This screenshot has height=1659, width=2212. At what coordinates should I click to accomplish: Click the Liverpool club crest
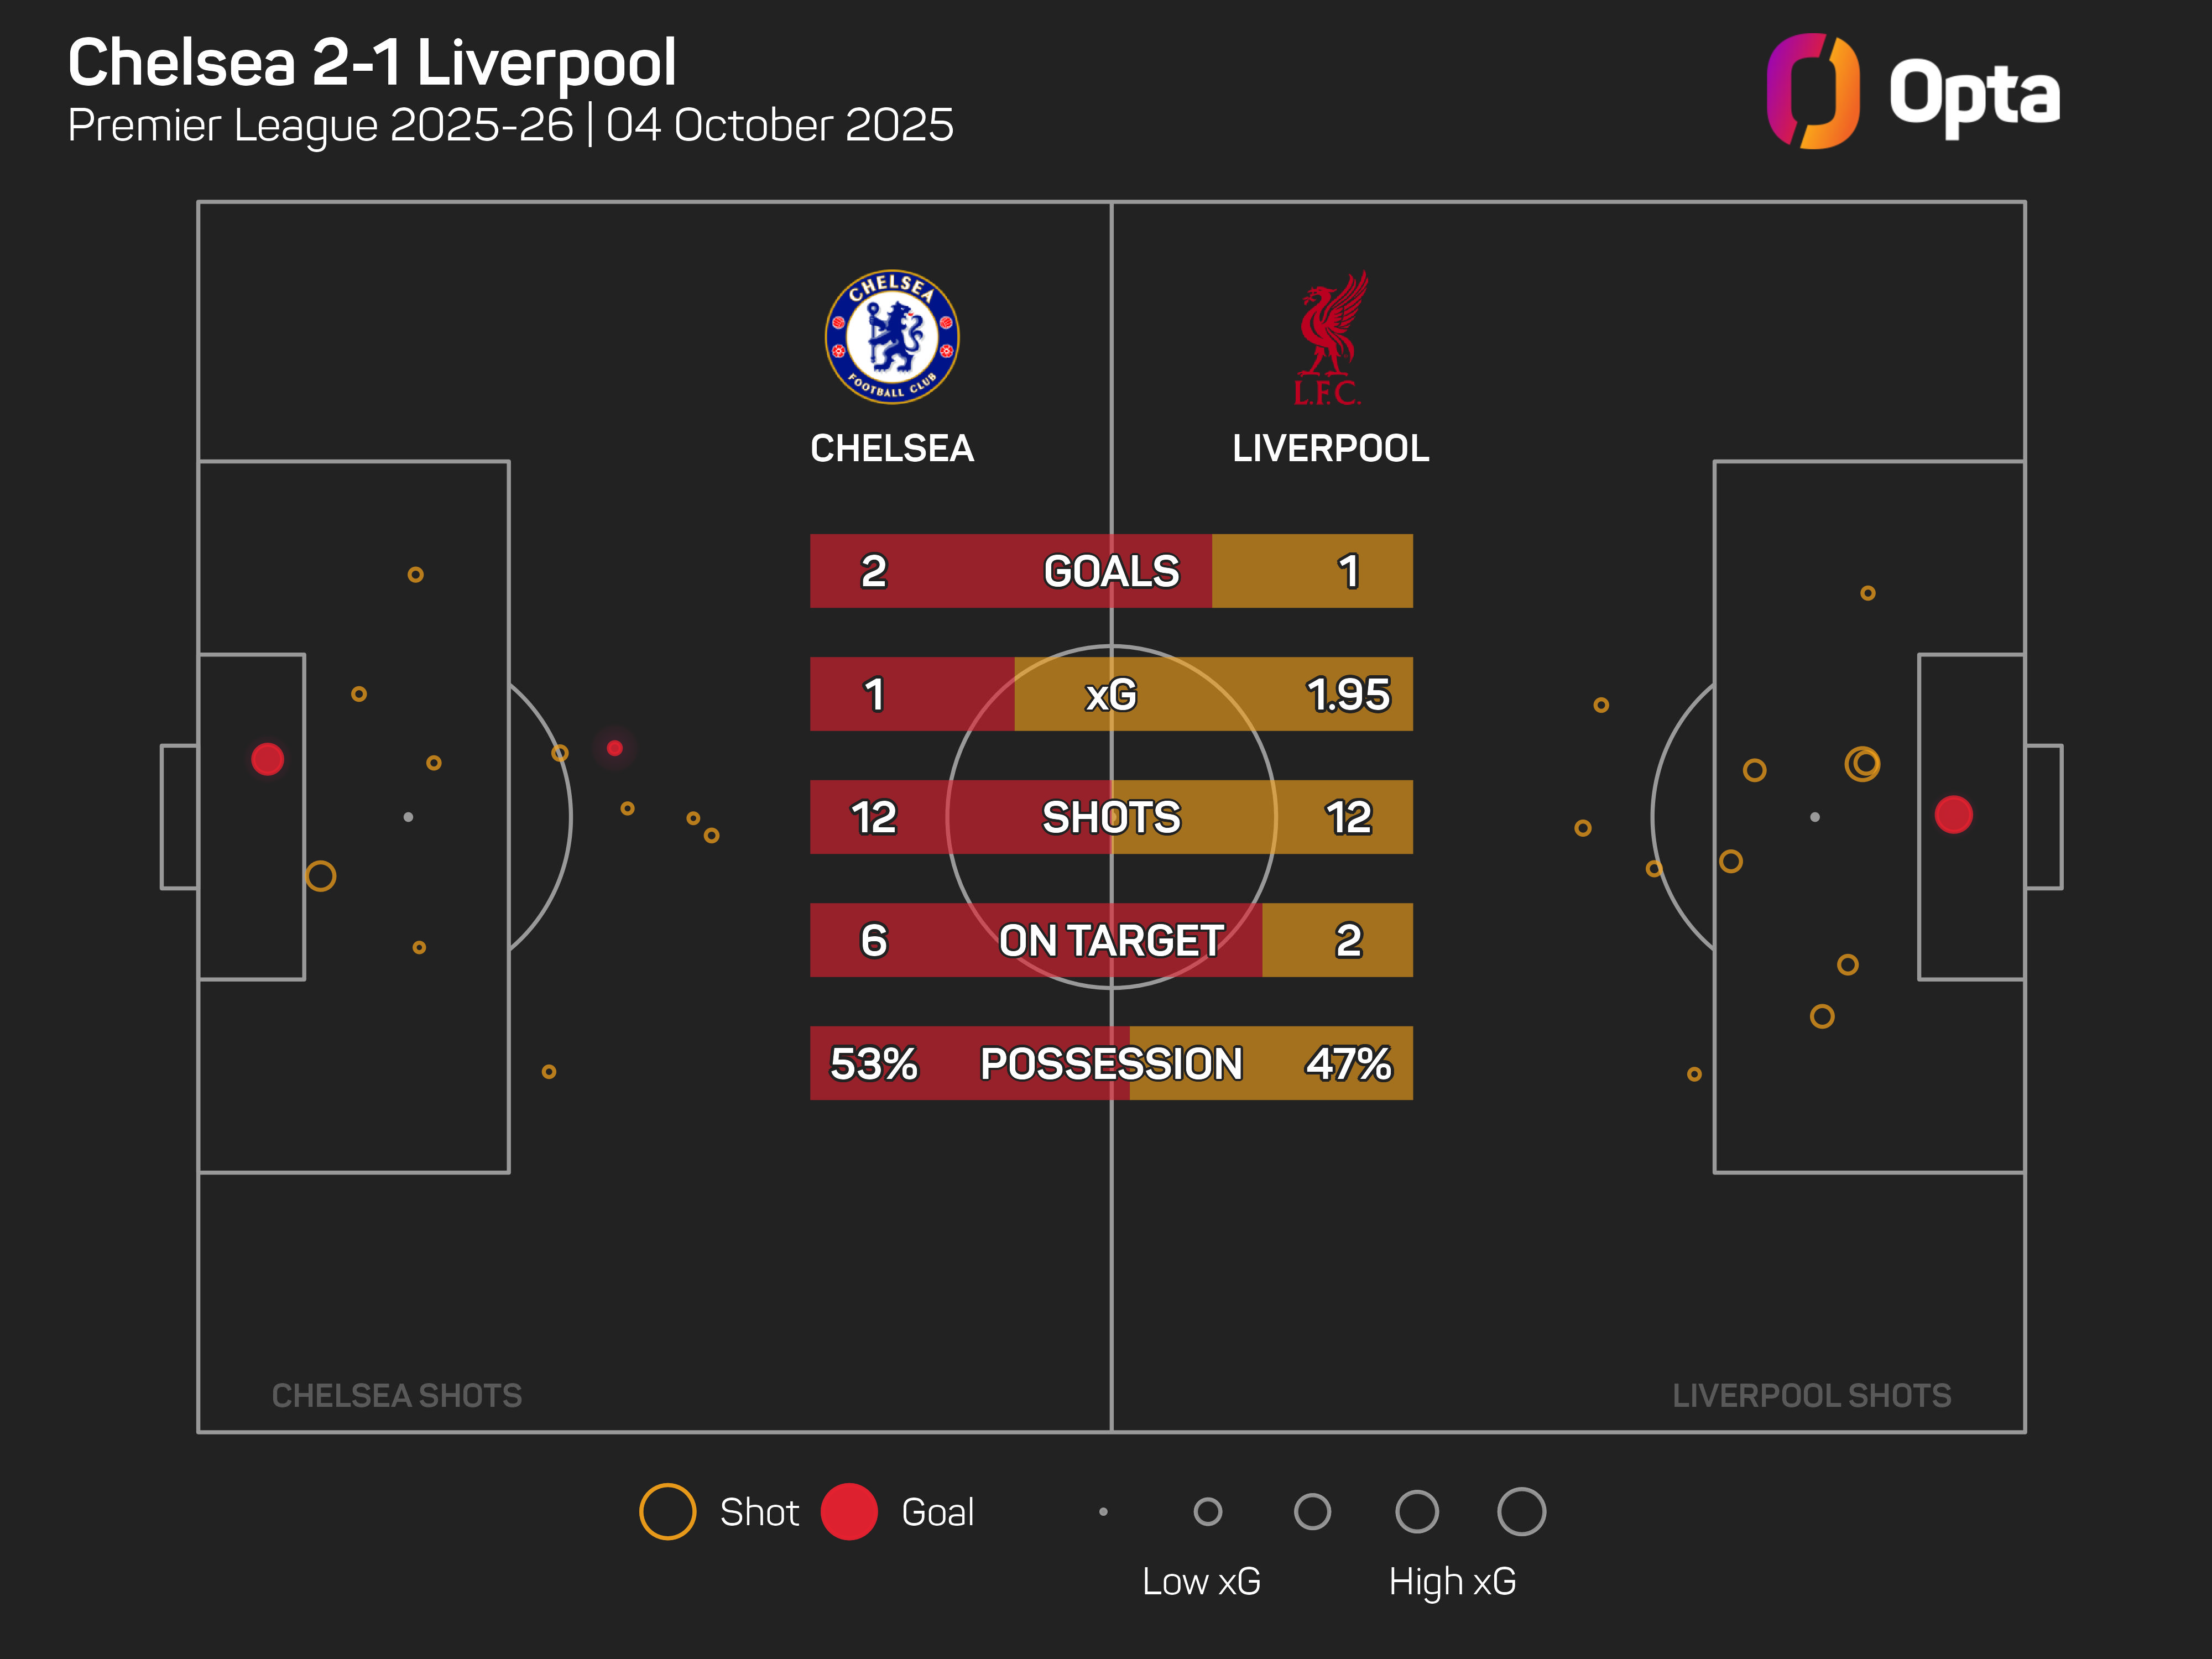coord(1329,338)
